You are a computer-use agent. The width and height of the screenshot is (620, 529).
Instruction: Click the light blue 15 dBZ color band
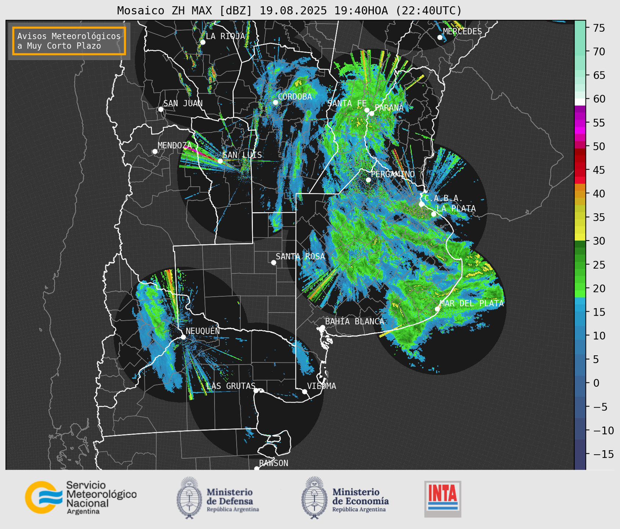[x=580, y=312]
